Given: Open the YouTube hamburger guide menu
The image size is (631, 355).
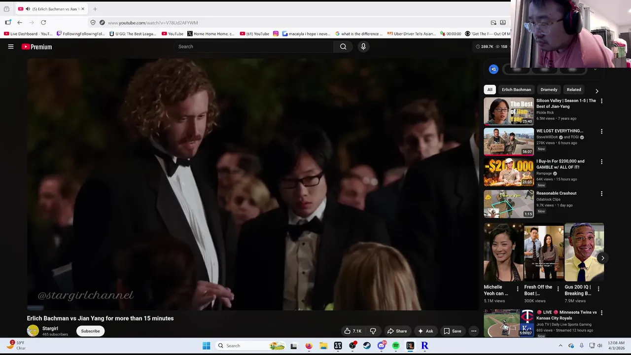Looking at the screenshot, I should coord(10,46).
